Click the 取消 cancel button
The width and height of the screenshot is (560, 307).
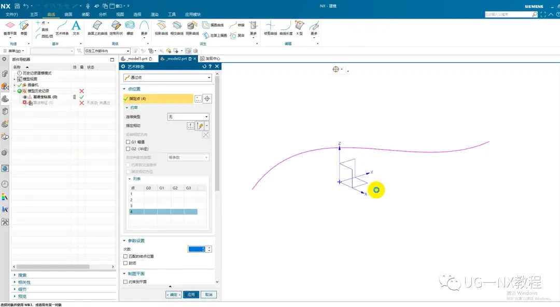click(208, 295)
